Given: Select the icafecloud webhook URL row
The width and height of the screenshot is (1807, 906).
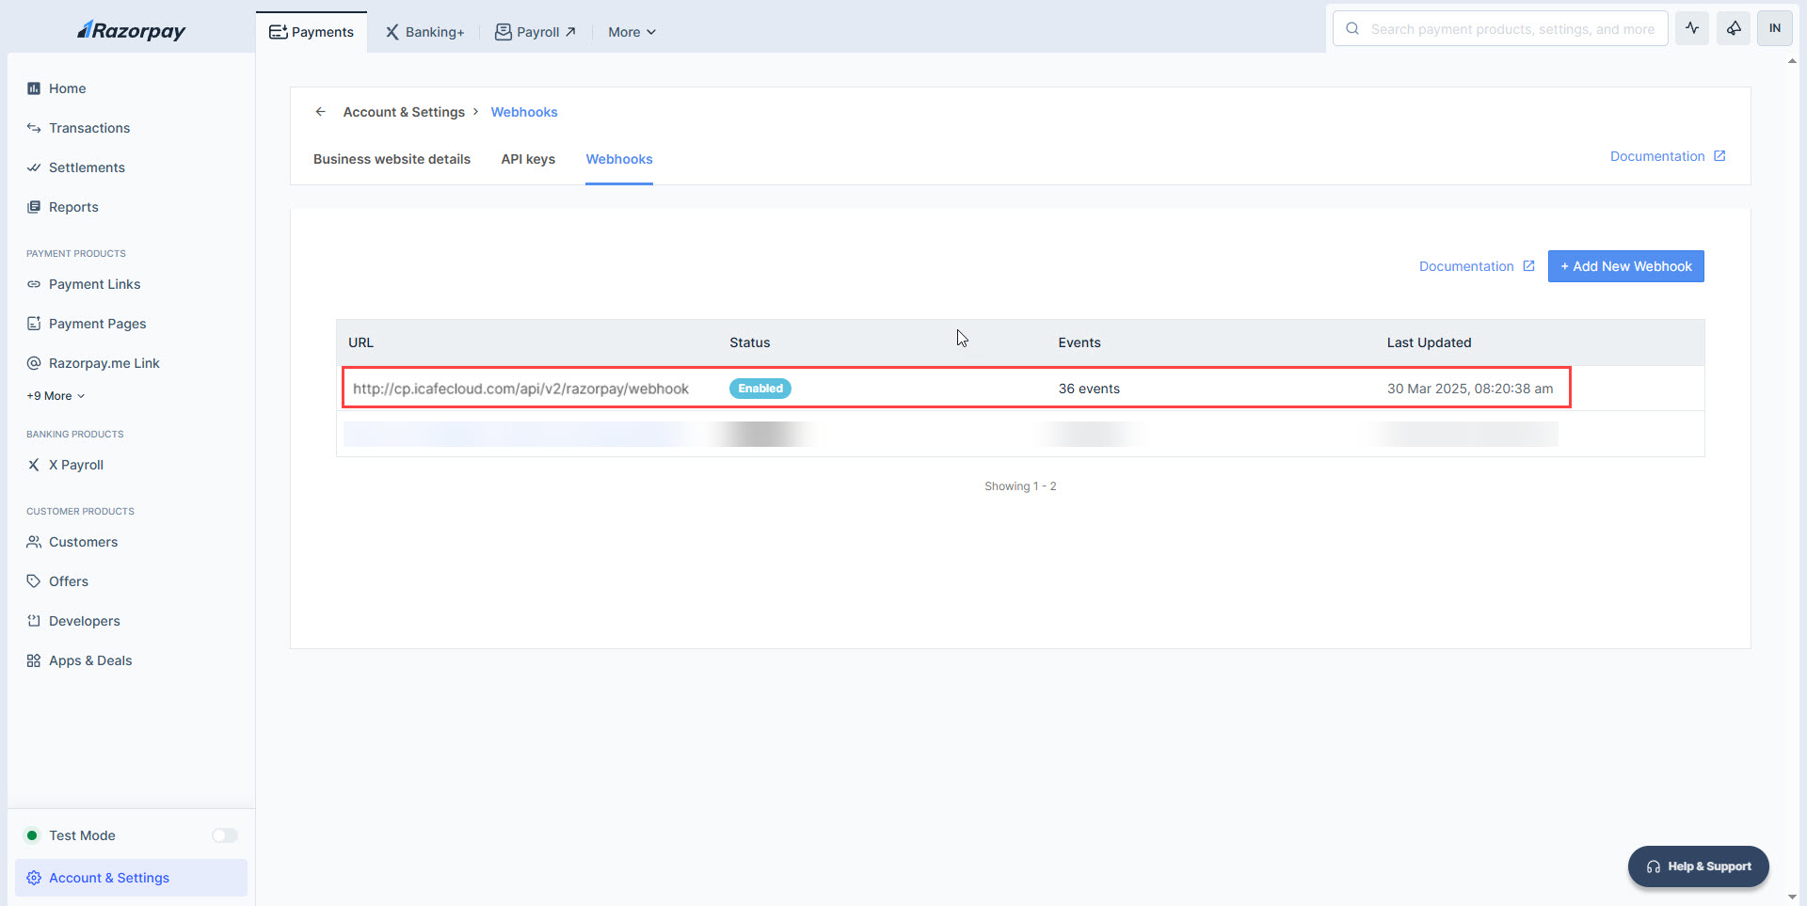Looking at the screenshot, I should click(x=520, y=389).
